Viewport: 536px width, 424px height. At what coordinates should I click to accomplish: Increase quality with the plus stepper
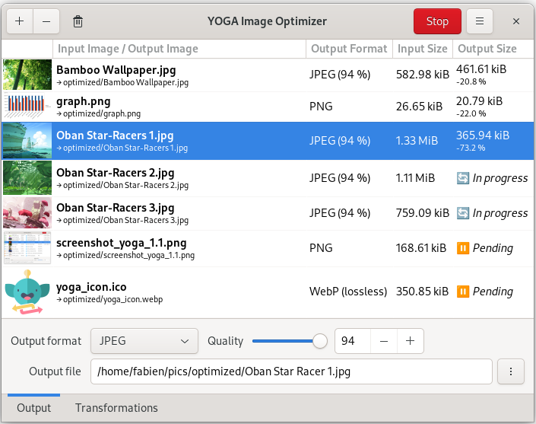(x=410, y=341)
